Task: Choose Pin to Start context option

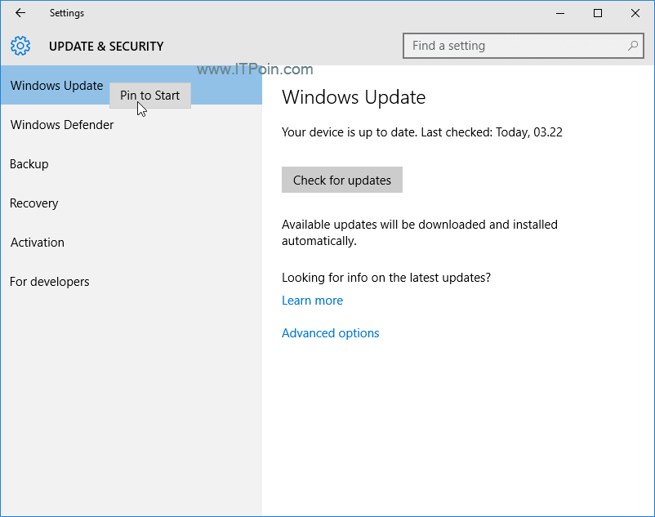Action: click(x=150, y=96)
